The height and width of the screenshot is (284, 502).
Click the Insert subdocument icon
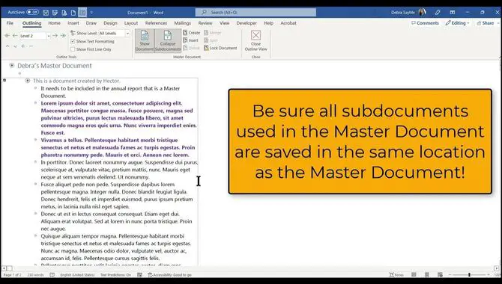click(191, 40)
